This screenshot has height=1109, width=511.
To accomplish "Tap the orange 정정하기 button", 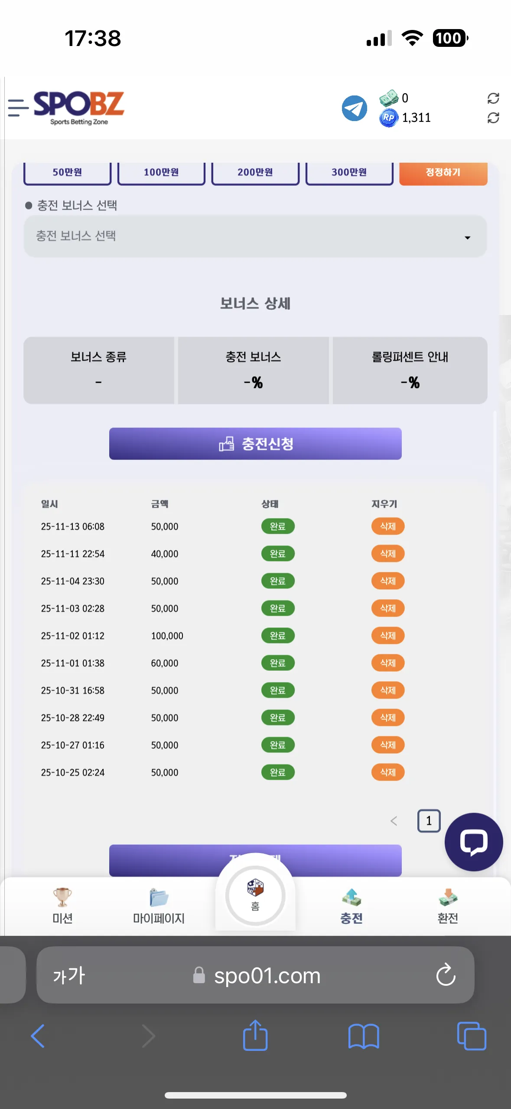I will click(x=443, y=173).
